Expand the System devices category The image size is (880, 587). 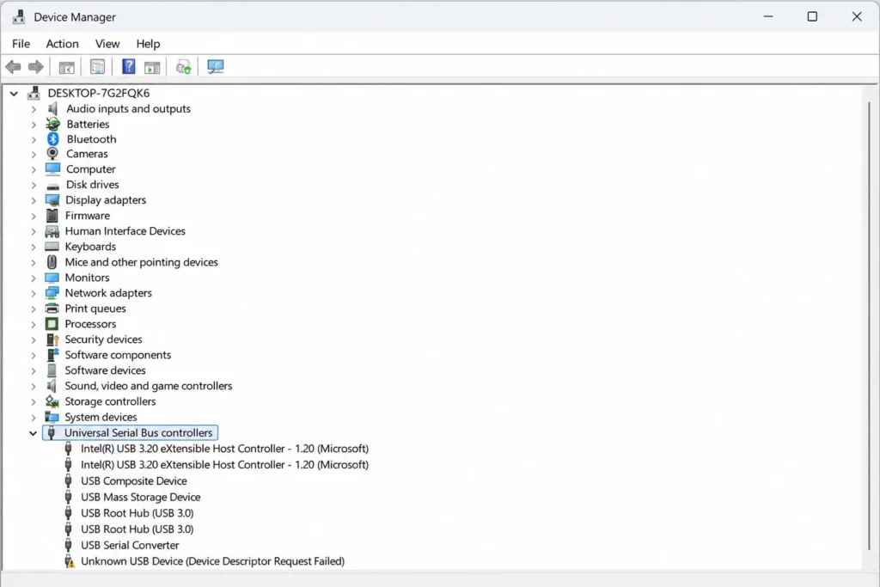tap(34, 417)
